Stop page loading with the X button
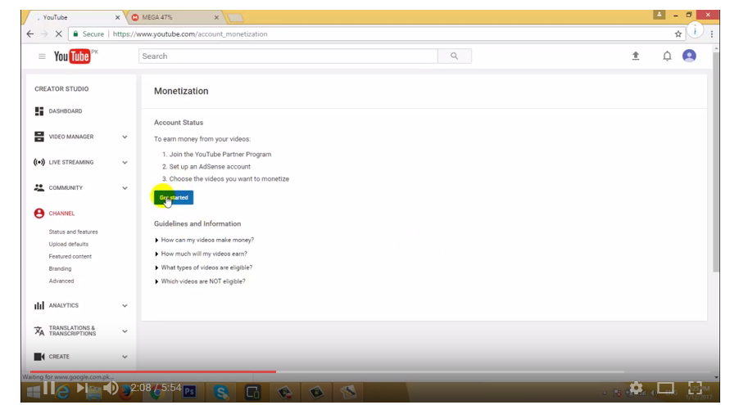 [x=59, y=34]
